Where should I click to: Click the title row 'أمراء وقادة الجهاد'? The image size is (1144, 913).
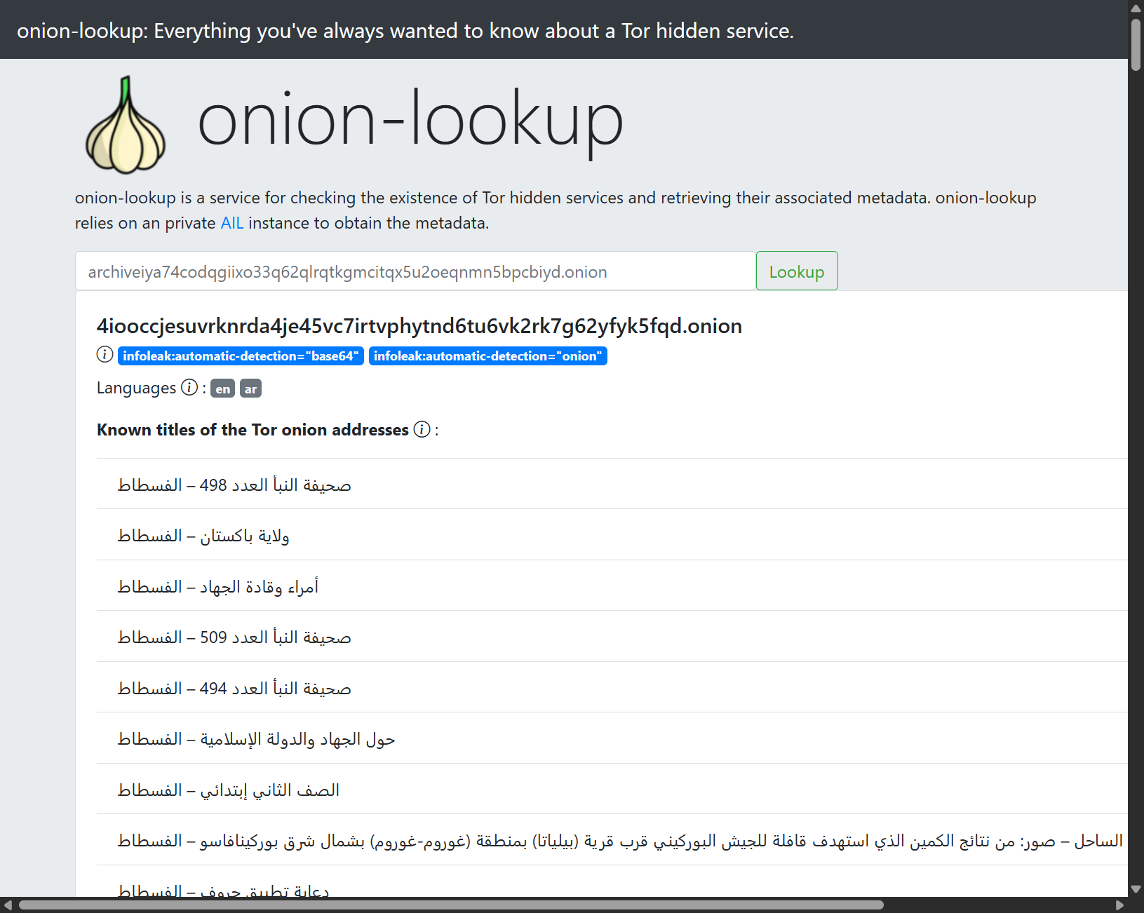tap(612, 586)
